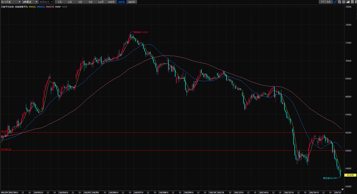
Task: Toggle the SMA(5) legend label
Action: (32, 7)
